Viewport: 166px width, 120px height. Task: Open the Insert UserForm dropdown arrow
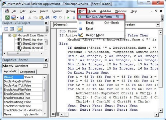click(x=18, y=18)
